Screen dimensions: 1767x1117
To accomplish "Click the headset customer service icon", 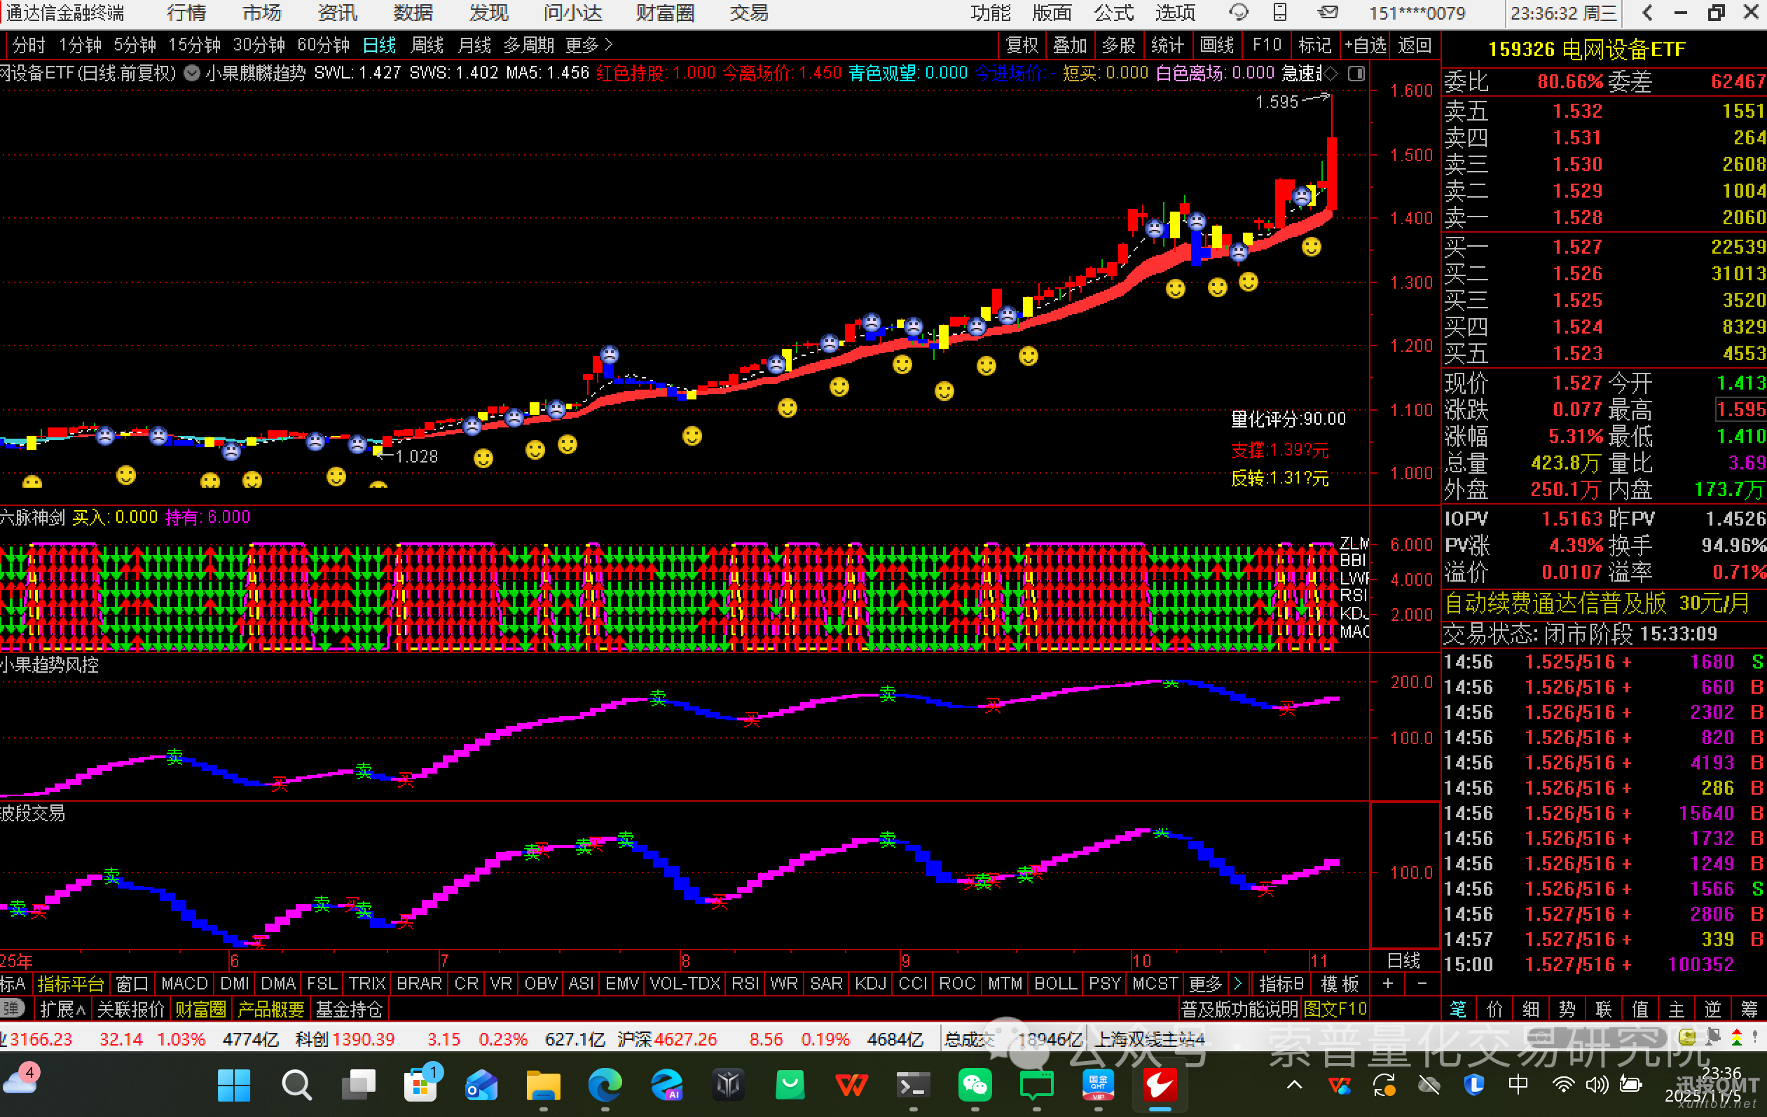I will pyautogui.click(x=1239, y=13).
